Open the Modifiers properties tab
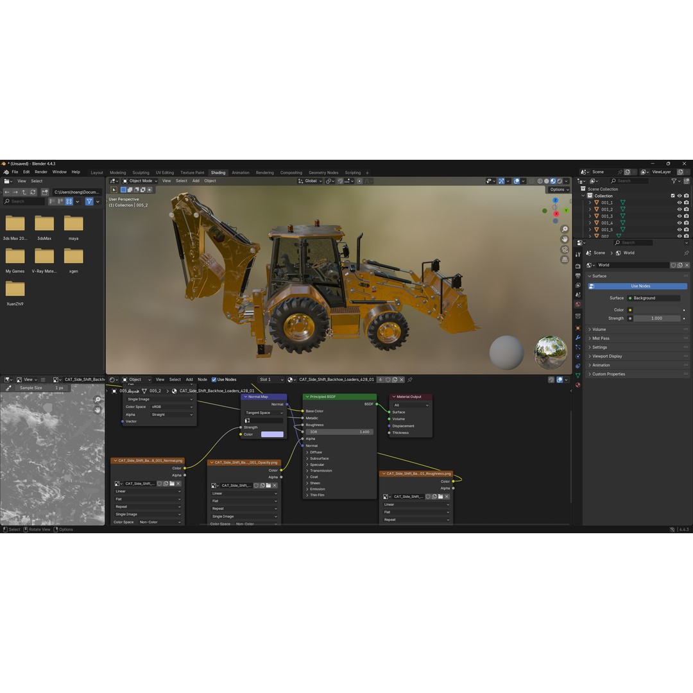 (577, 338)
